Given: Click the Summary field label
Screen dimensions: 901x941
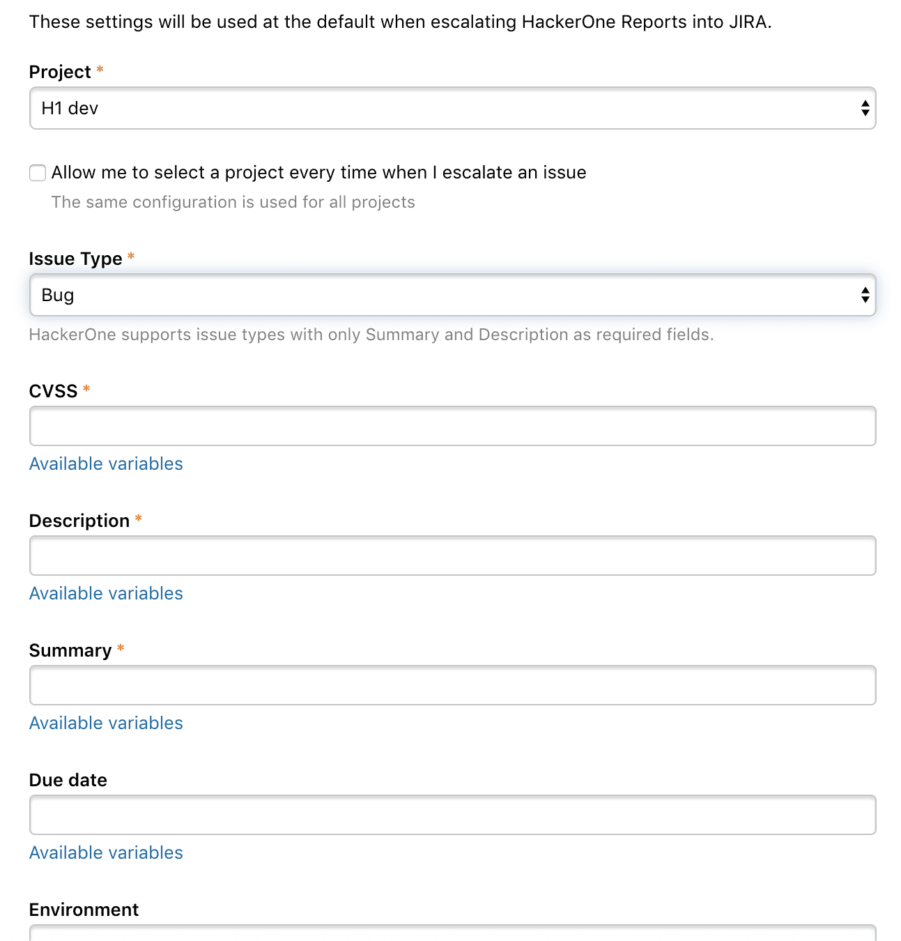Looking at the screenshot, I should click(70, 650).
